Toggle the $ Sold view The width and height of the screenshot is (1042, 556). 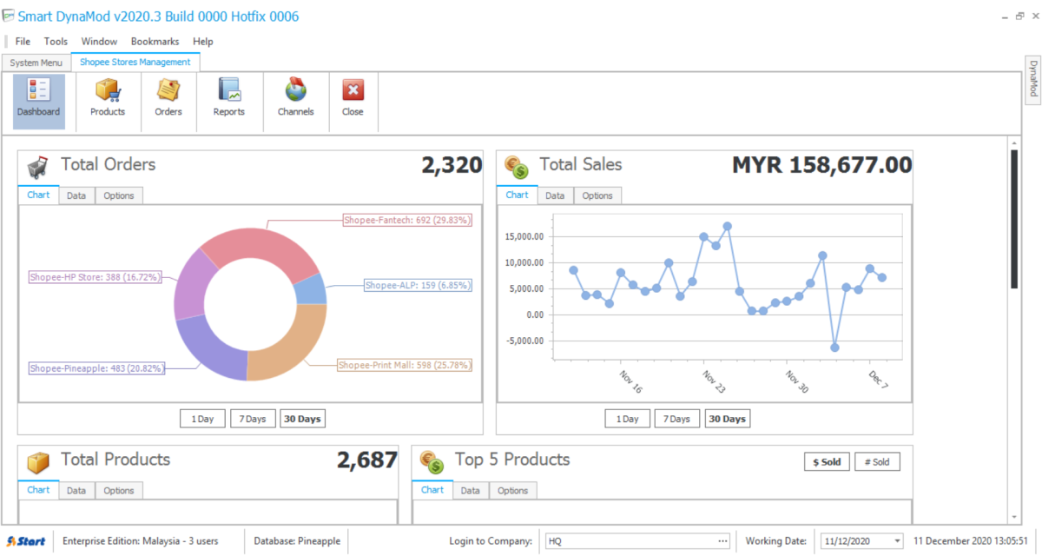pyautogui.click(x=827, y=461)
